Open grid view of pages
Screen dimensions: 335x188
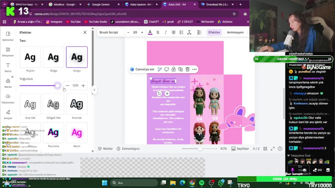(265, 149)
